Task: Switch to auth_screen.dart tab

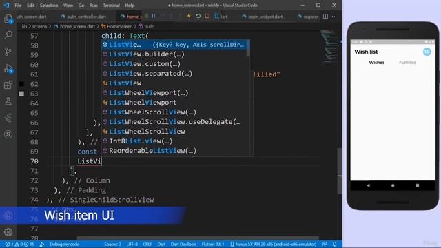Action: point(32,17)
